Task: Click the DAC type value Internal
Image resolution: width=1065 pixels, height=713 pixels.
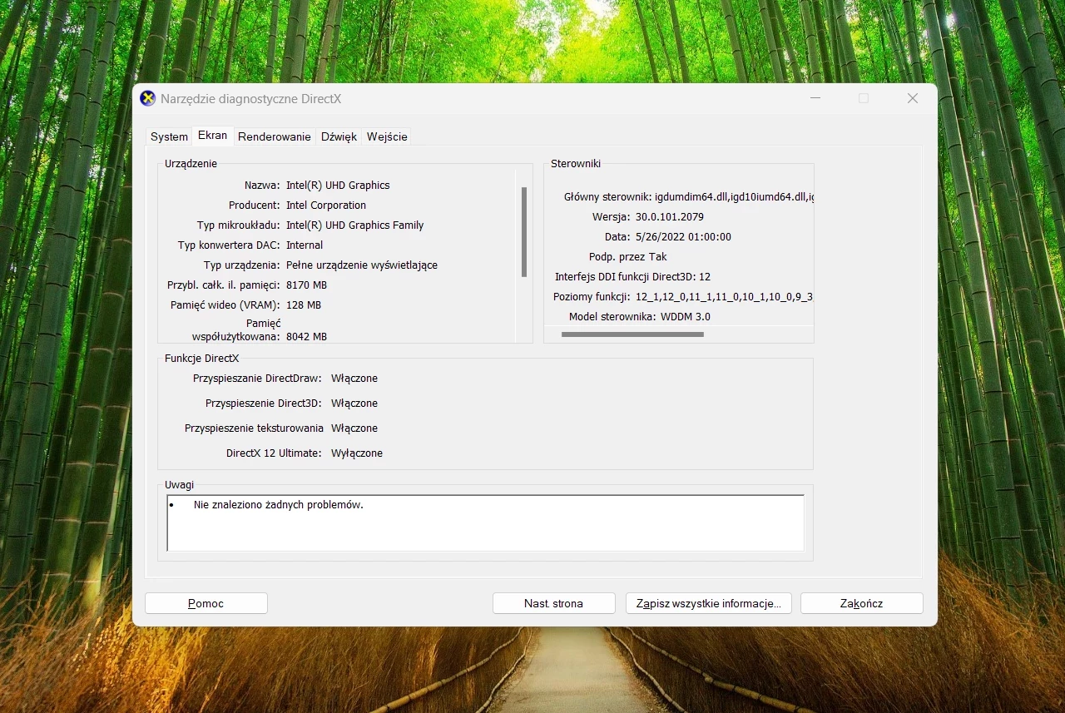Action: pyautogui.click(x=305, y=245)
